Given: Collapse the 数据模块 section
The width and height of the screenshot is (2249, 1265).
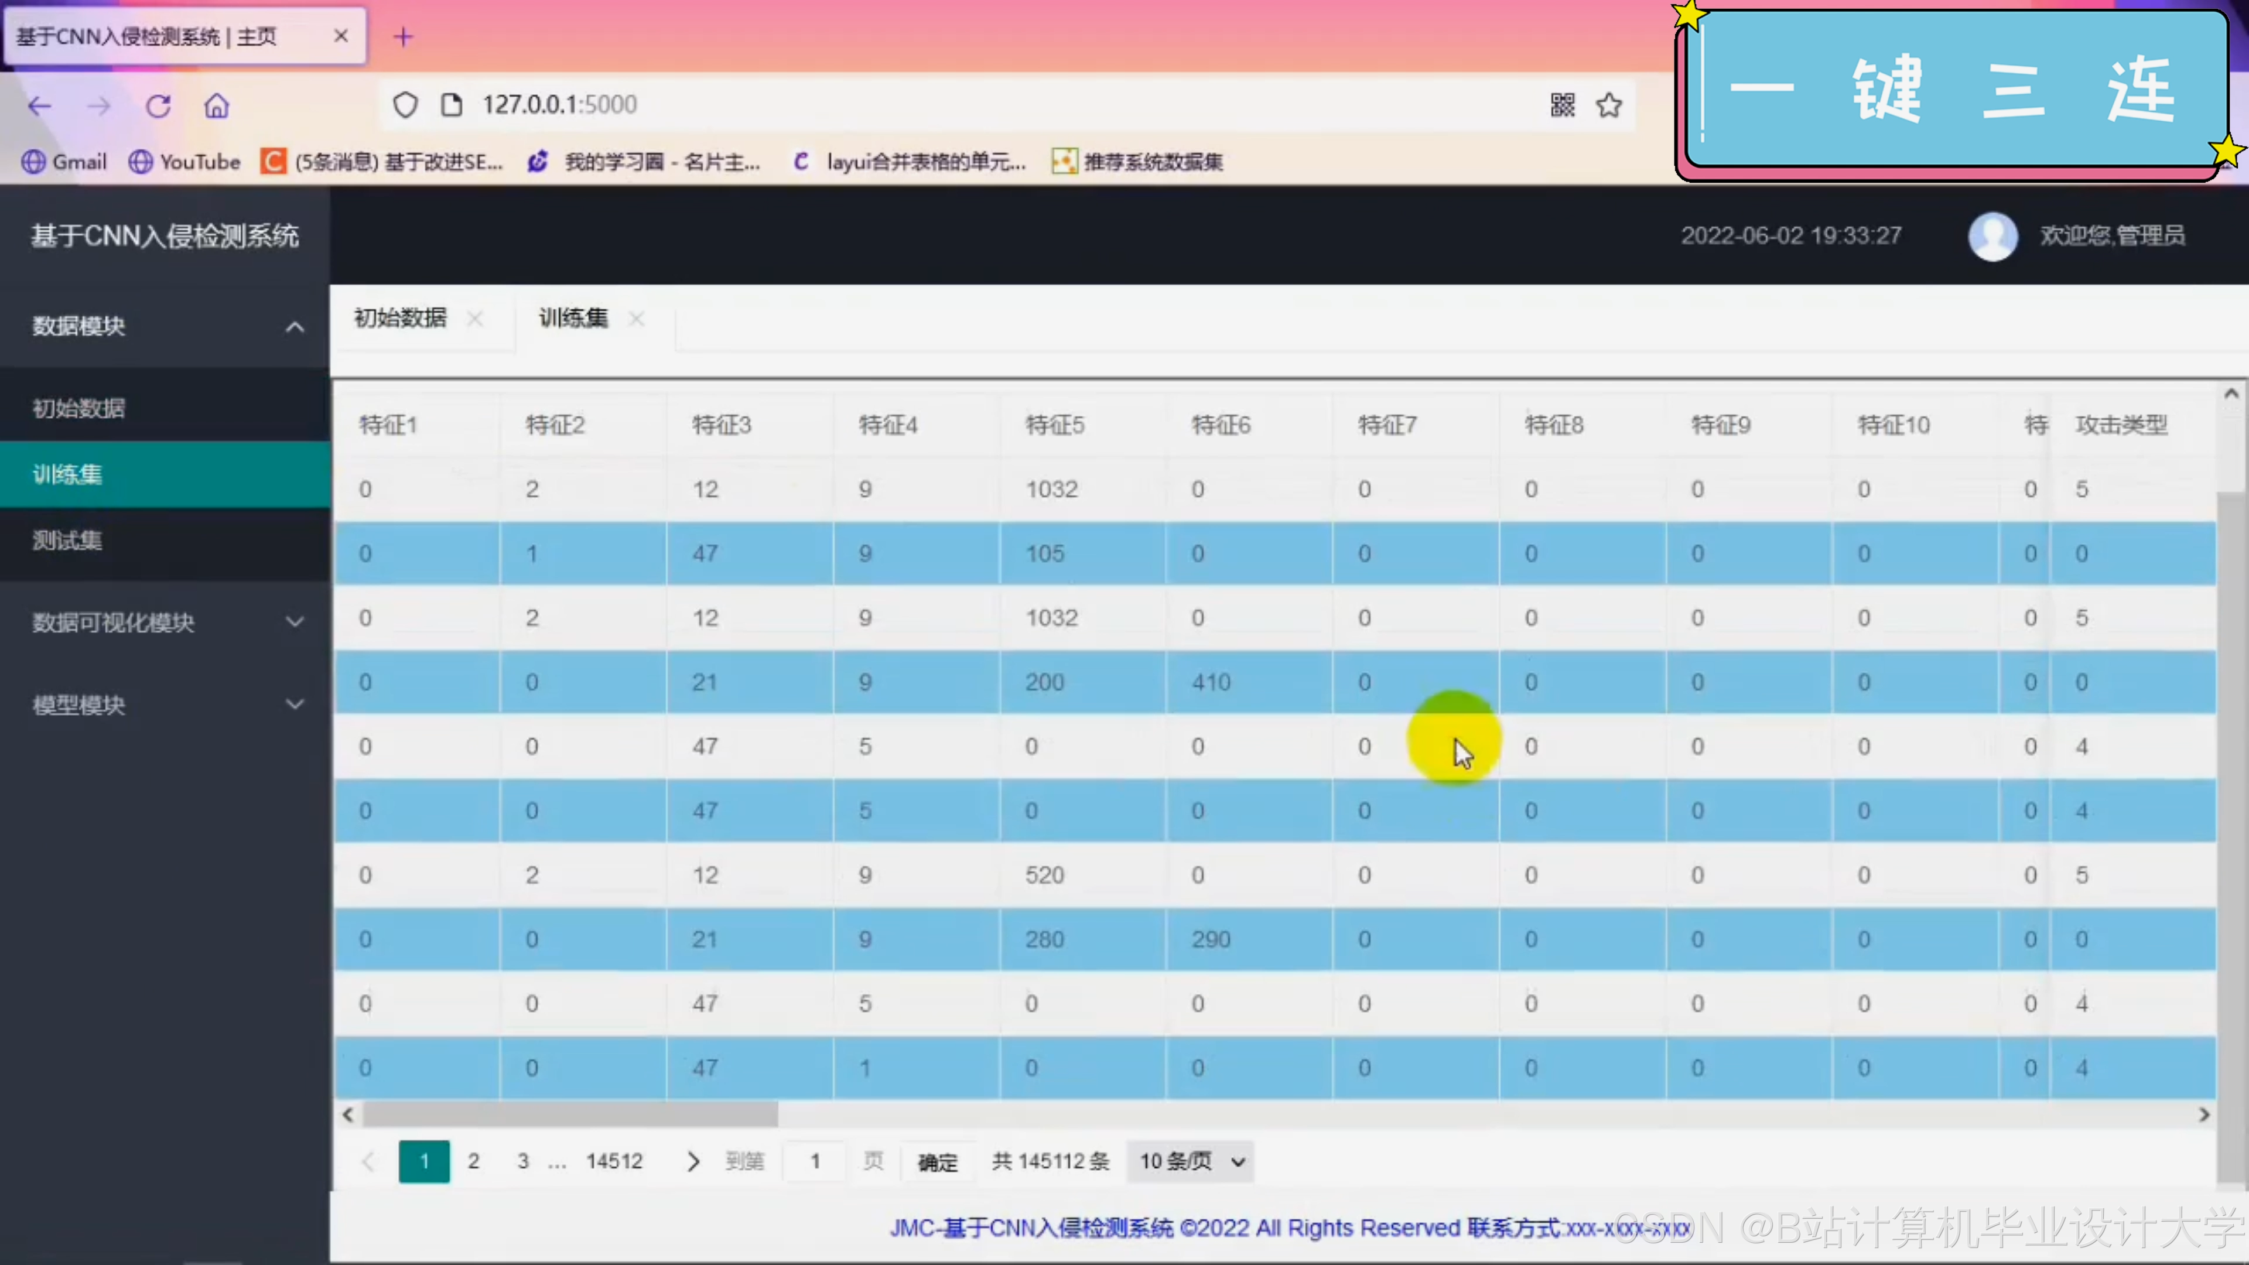Looking at the screenshot, I should click(x=164, y=326).
